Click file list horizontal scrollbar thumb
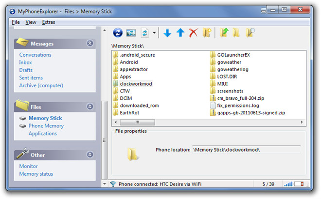The height and width of the screenshot is (199, 321). (x=137, y=122)
